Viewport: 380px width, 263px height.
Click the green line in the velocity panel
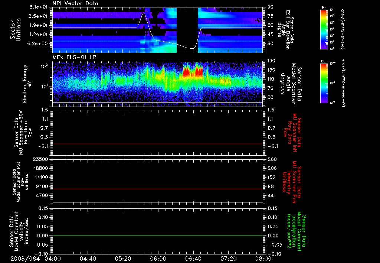(158, 236)
